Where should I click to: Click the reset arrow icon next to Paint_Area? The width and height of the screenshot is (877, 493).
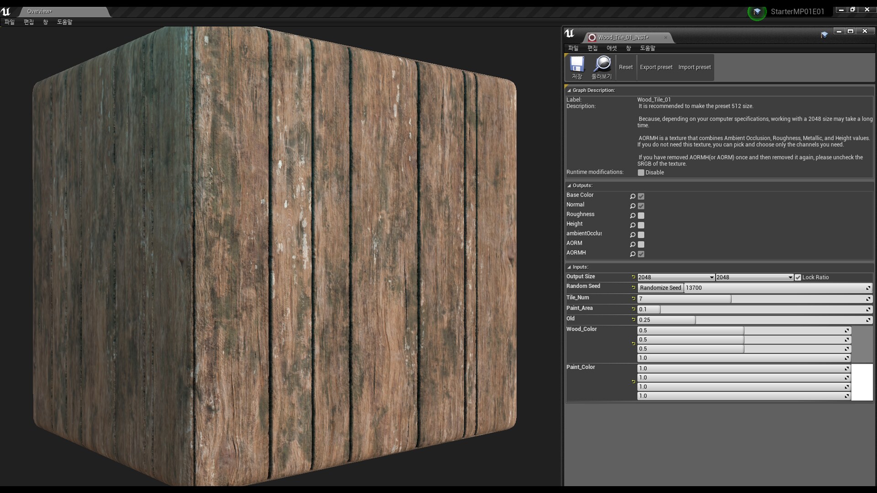pos(633,309)
